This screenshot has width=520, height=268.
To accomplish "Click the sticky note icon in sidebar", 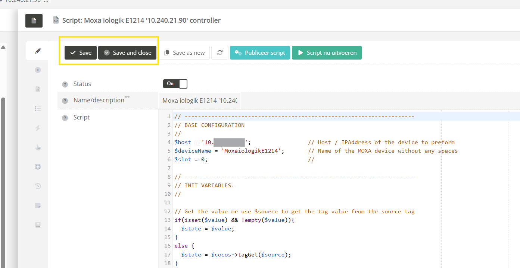I will pos(38,205).
